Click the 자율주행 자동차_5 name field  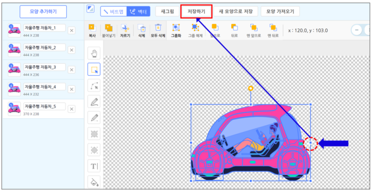point(44,107)
